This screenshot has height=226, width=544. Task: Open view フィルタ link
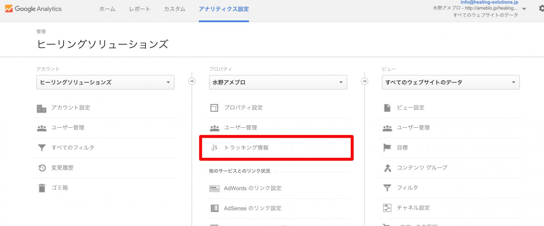point(407,188)
